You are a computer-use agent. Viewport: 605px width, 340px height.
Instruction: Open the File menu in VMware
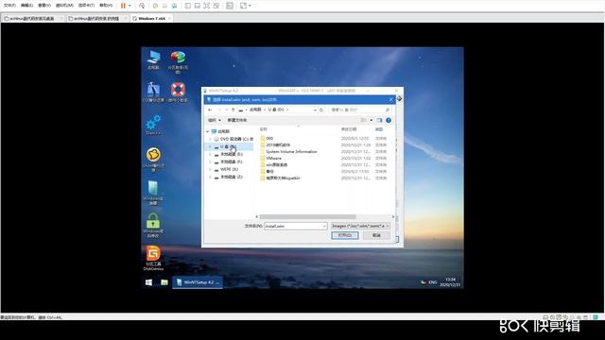9,6
